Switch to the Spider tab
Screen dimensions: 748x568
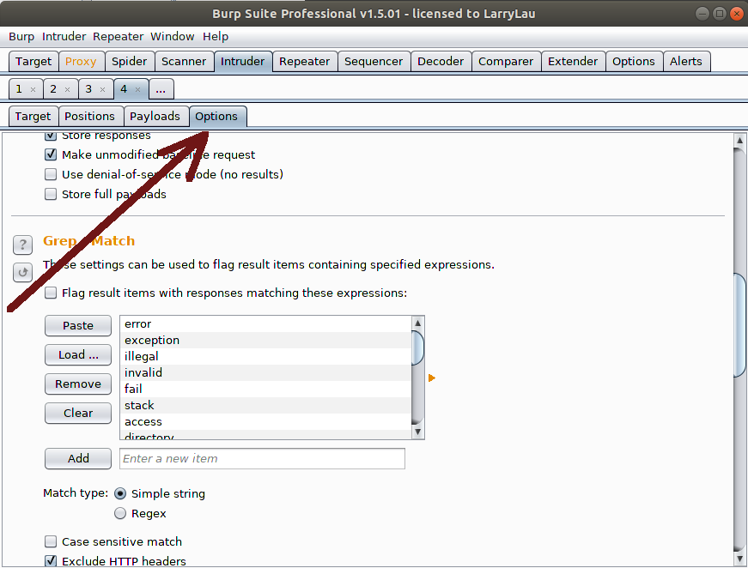point(130,62)
